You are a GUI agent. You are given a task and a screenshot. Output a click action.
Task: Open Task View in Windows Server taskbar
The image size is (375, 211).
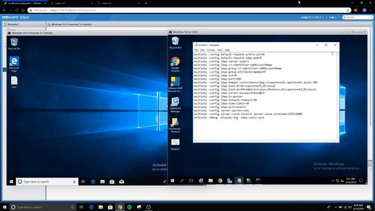click(191, 181)
